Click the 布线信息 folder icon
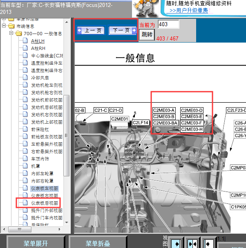246x248 pixels. point(11,26)
